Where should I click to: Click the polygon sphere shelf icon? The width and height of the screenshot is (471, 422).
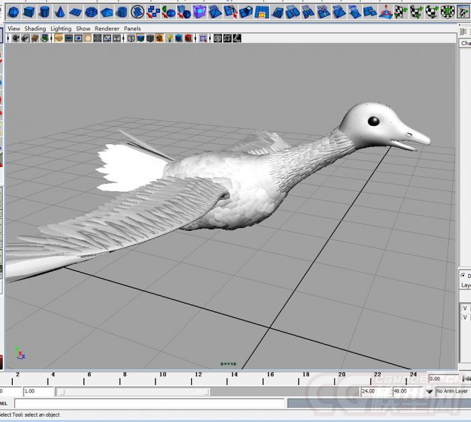tap(13, 11)
